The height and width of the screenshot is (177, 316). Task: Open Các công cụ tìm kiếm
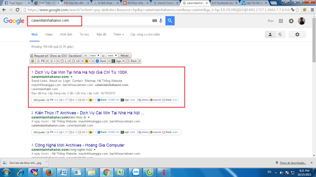[x=145, y=35]
